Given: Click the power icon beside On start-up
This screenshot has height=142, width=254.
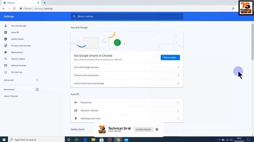Looking at the screenshot, I should pyautogui.click(x=6, y=72).
